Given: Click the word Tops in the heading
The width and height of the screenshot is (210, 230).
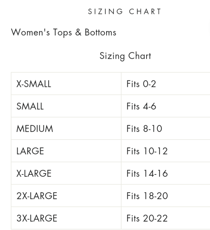Looking at the screenshot, I should click(x=63, y=33).
